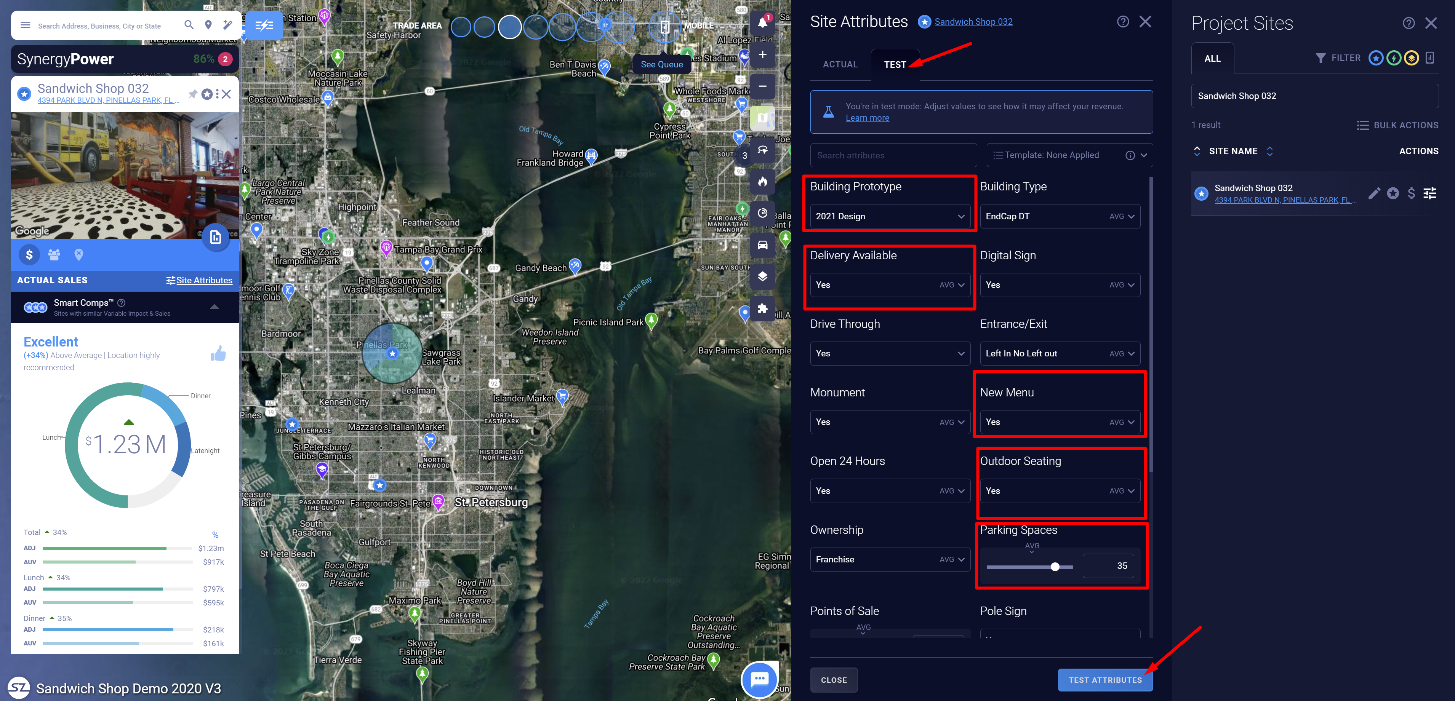Click the location pin icon in search bar

[x=208, y=25]
